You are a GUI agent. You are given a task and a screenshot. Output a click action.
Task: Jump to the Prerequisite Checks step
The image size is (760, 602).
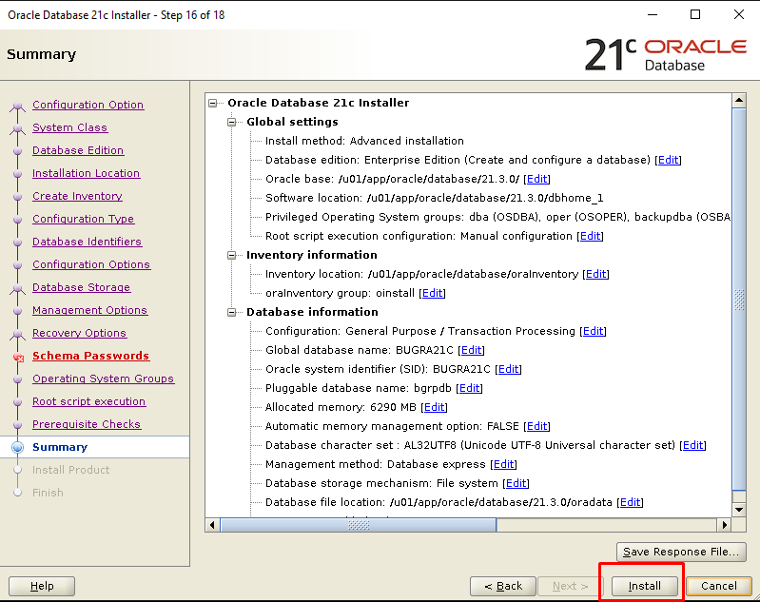(87, 423)
